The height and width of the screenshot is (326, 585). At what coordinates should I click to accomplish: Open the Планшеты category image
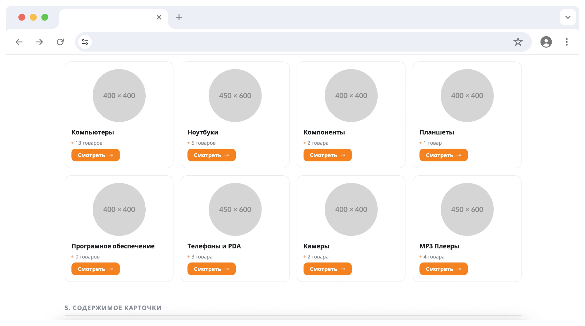pos(467,95)
